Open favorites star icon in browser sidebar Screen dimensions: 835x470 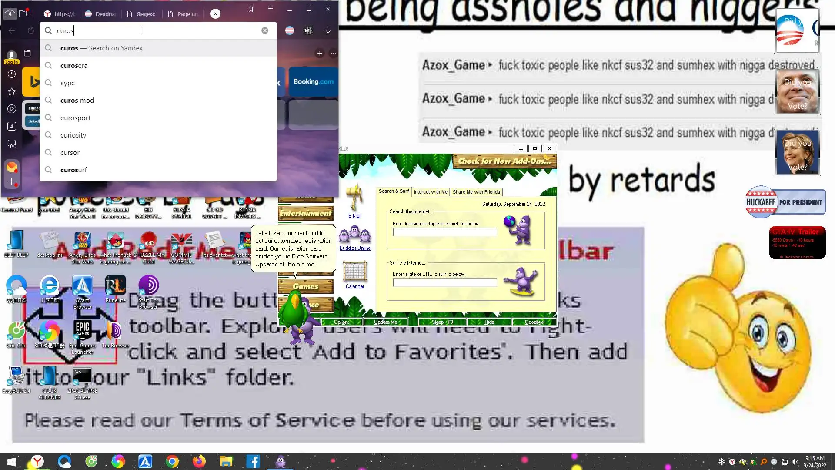[x=12, y=91]
